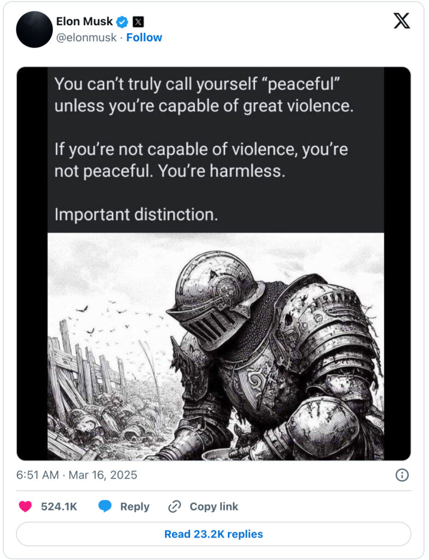Viewport: 429px width, 560px height.
Task: Open the X logo in top-right corner
Action: (x=402, y=21)
